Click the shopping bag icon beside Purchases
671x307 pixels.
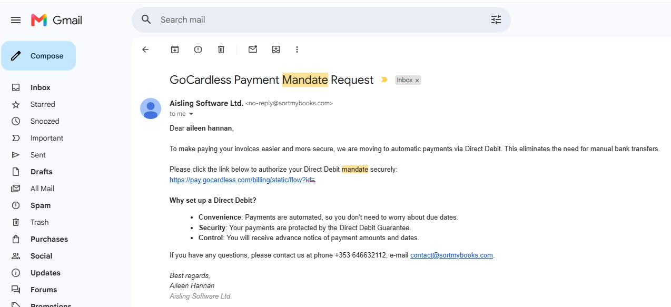pos(16,239)
